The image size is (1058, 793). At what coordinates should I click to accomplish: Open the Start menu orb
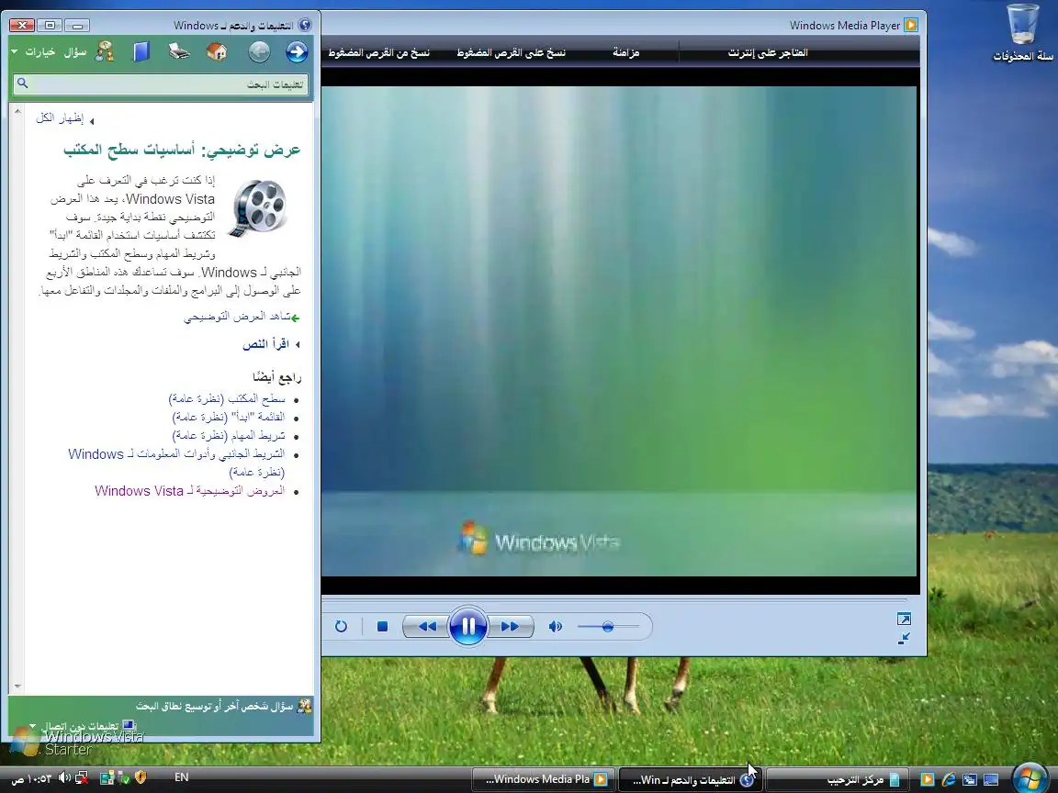(x=1030, y=778)
